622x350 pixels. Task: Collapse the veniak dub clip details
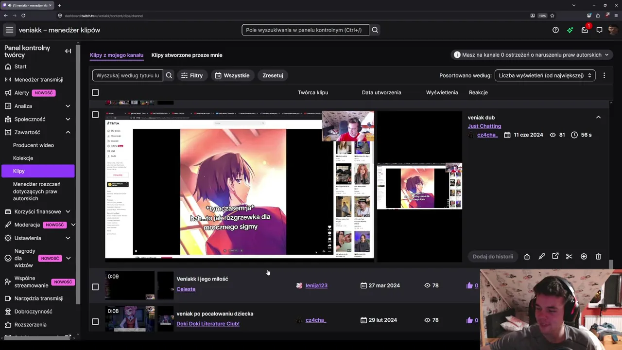click(x=598, y=118)
